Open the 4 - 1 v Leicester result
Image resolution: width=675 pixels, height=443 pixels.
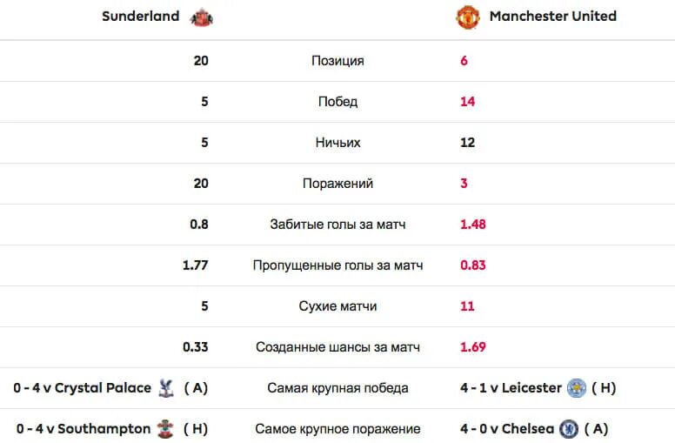(511, 388)
